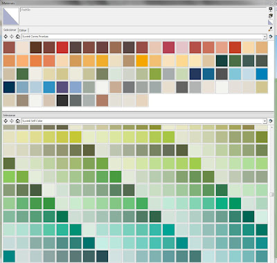
Task: Open the home icon beside Suvinil Self Color
Action: (18, 121)
